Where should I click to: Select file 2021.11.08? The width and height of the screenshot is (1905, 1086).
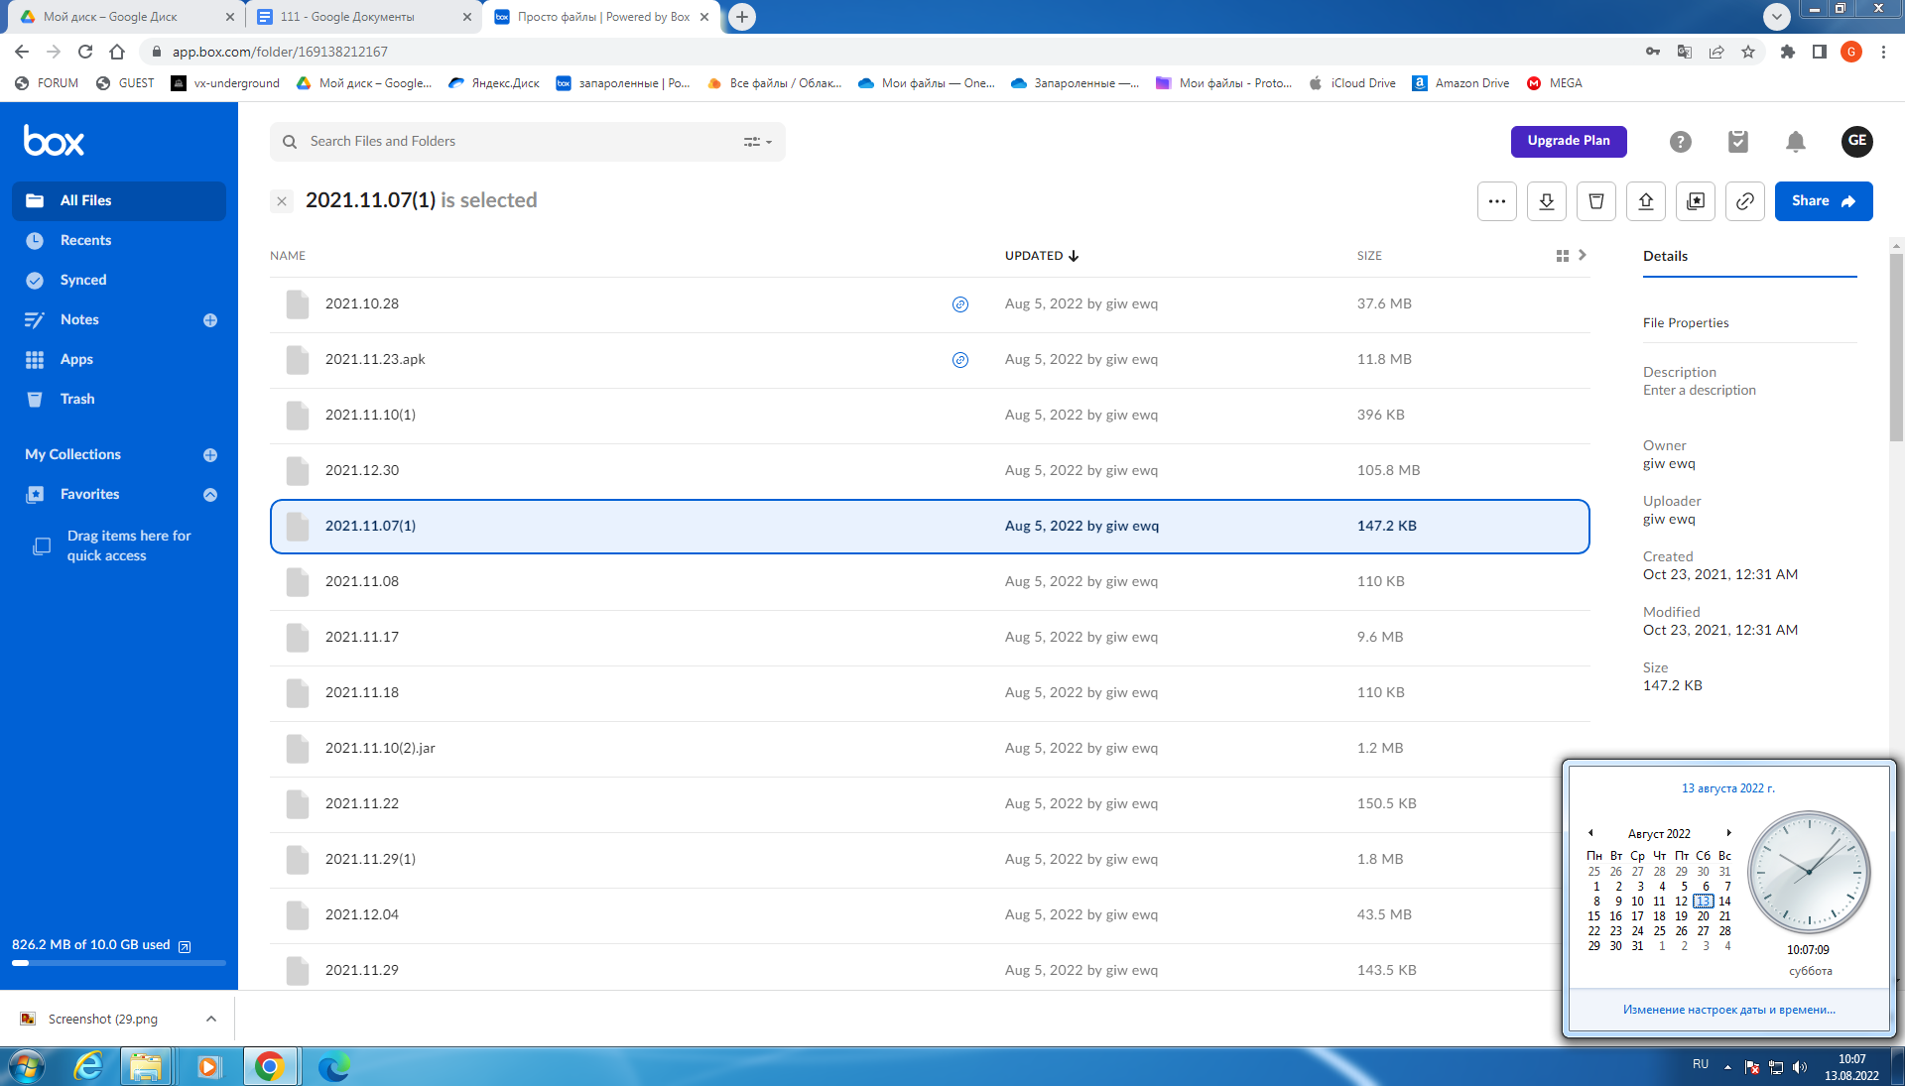click(x=930, y=582)
